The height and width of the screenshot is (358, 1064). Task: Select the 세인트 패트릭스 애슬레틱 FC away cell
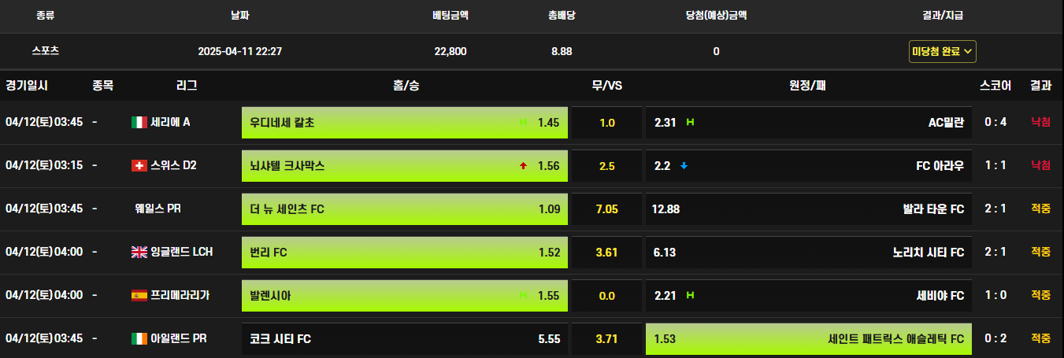tap(809, 339)
